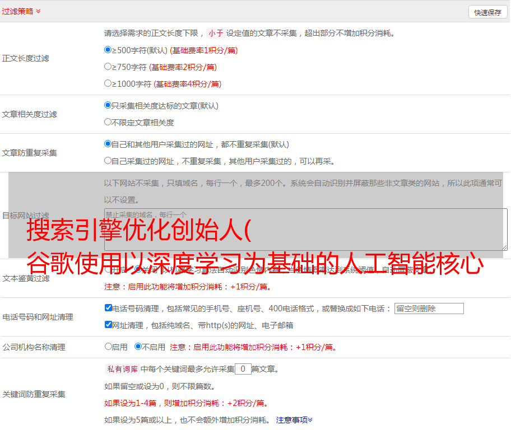This screenshot has width=511, height=430.
Task: Choose 不限定文章相关度 radio option
Action: click(108, 122)
